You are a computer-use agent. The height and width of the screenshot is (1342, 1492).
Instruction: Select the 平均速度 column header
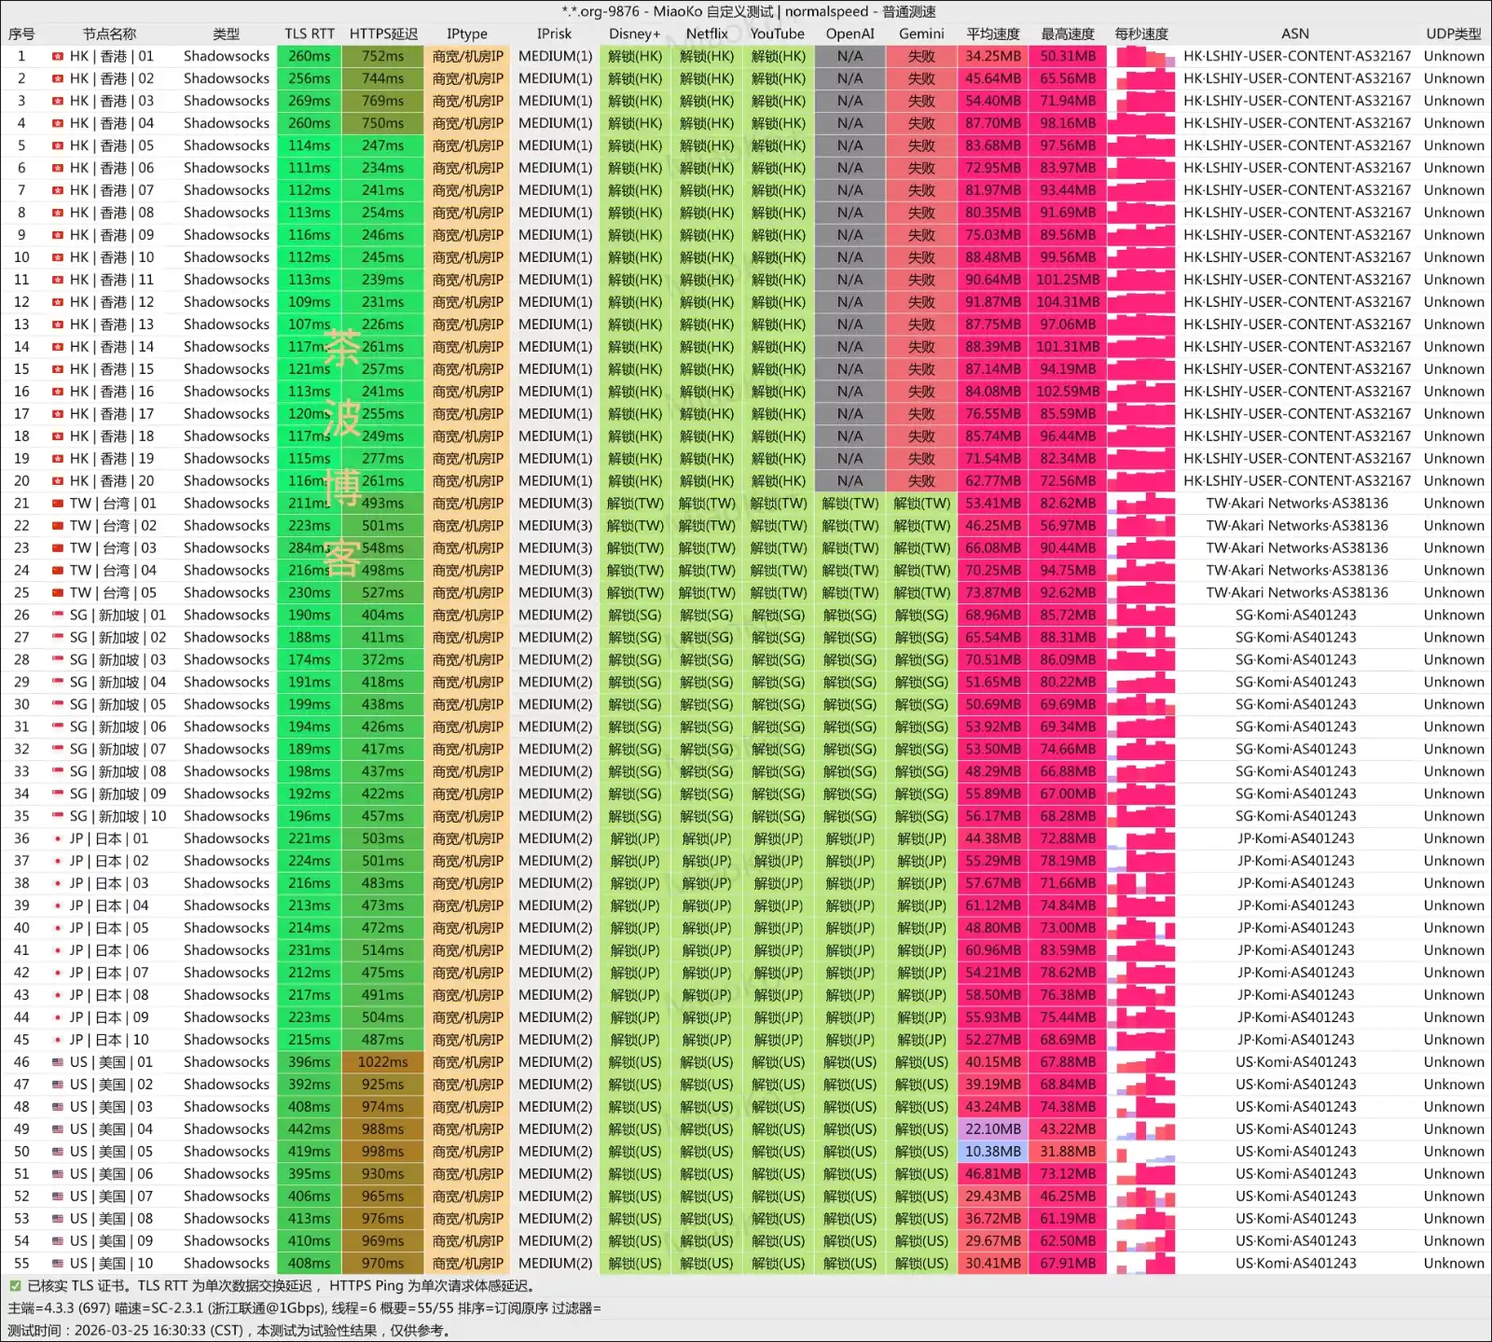(x=992, y=34)
